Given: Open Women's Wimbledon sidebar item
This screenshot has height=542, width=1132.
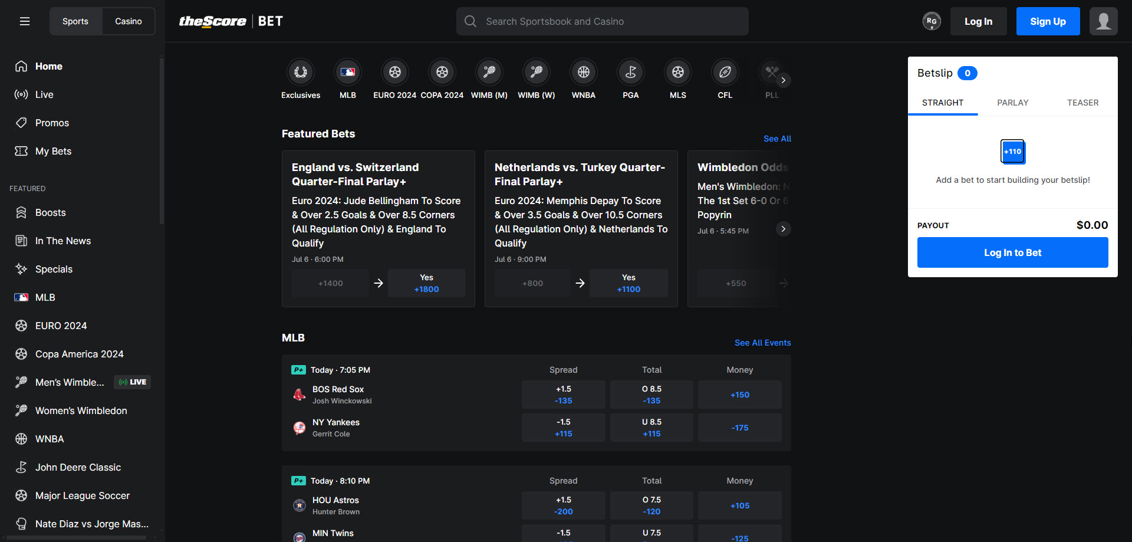Looking at the screenshot, I should coord(80,410).
